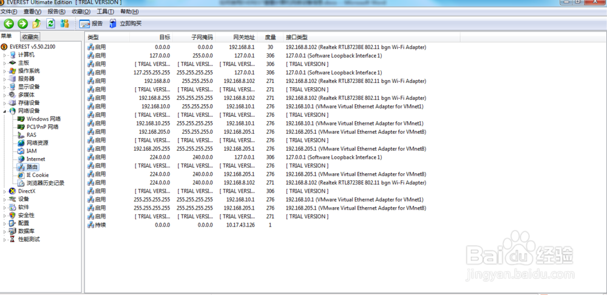Open the 工具(T) menu
607x295 pixels.
105,12
